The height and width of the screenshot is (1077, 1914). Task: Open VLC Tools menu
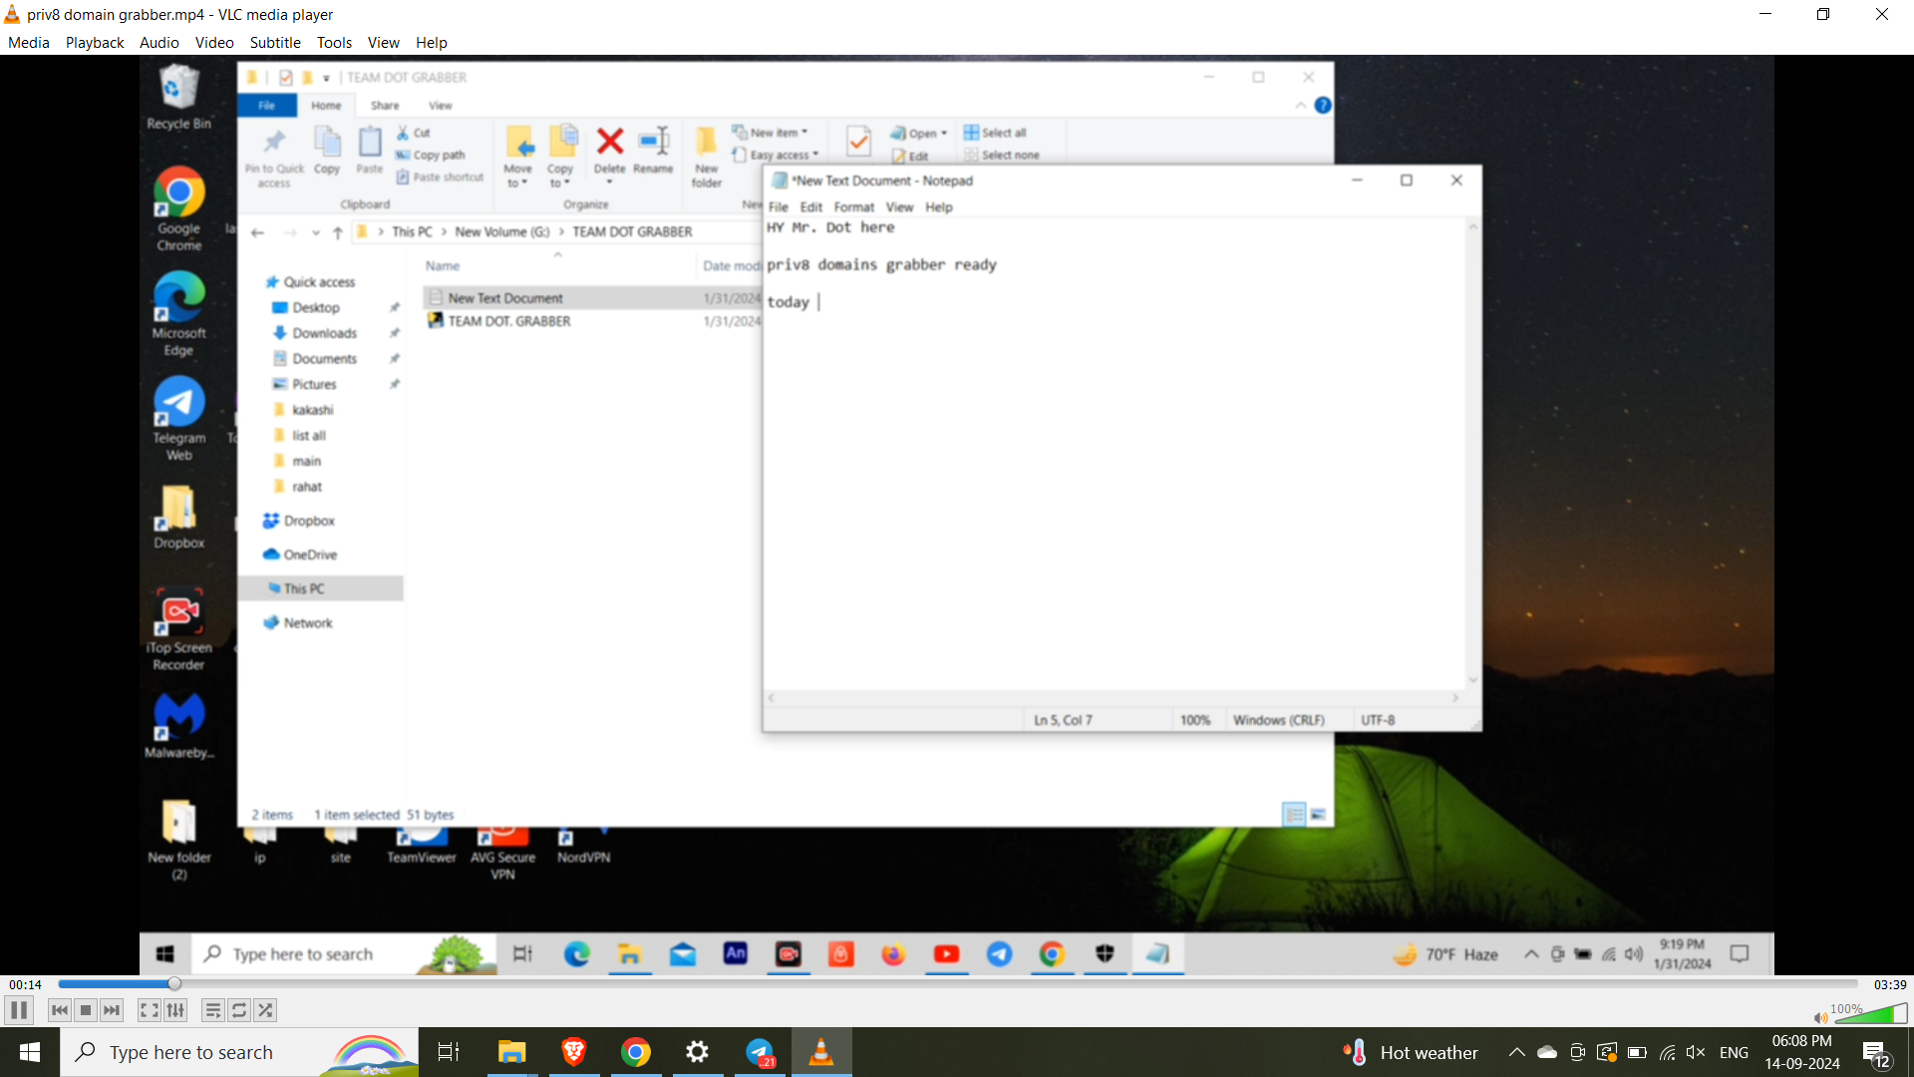(334, 42)
